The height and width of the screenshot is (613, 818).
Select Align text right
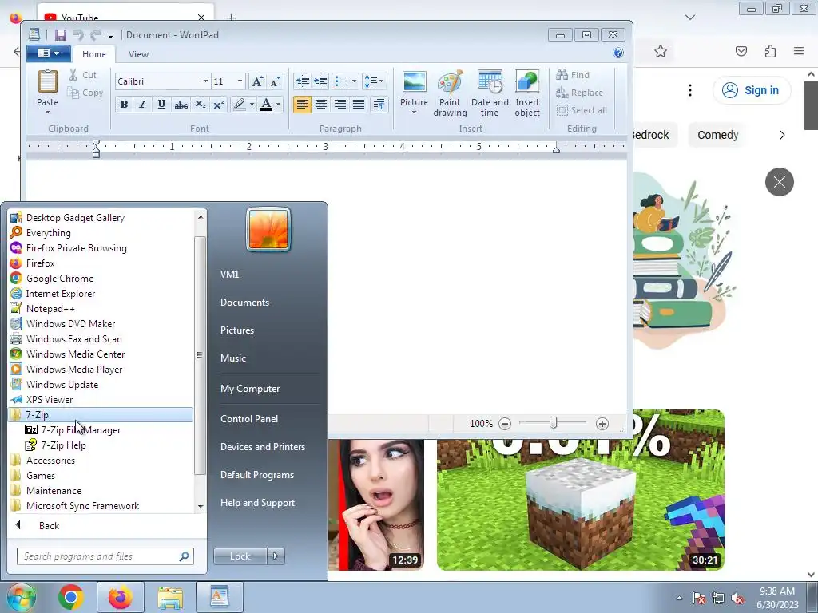(340, 105)
